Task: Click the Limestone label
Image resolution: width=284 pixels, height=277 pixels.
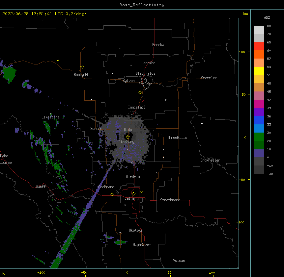Action: pos(50,117)
